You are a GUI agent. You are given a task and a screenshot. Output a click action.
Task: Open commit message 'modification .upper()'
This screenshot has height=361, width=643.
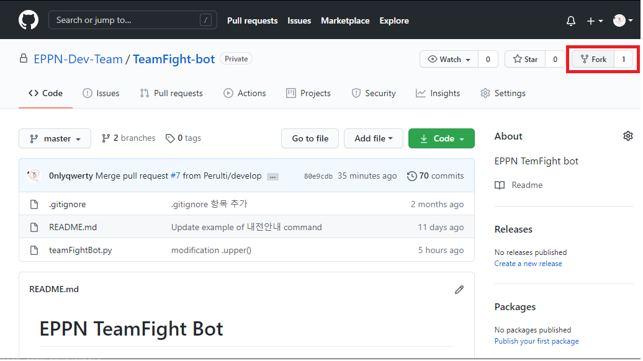point(211,250)
